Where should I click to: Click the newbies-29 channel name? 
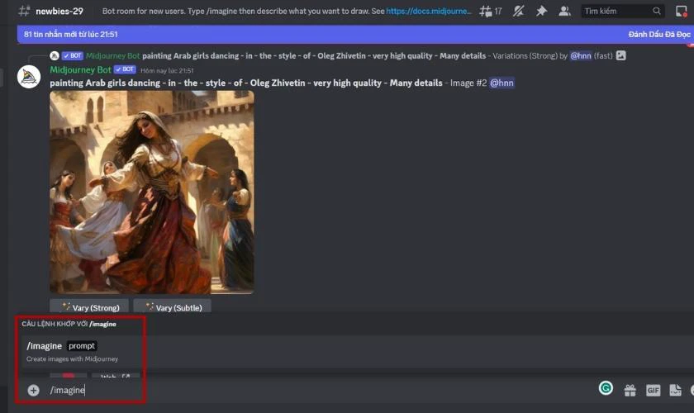point(59,11)
